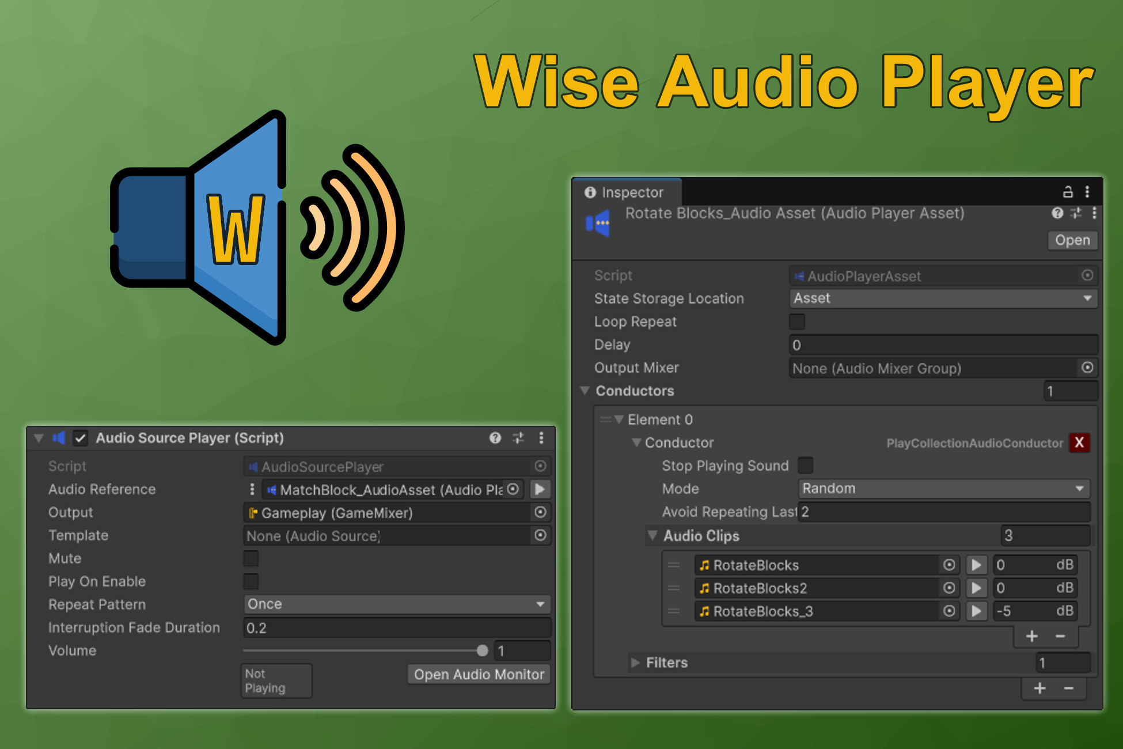
Task: Open help for Audio Player Asset
Action: click(x=1057, y=213)
